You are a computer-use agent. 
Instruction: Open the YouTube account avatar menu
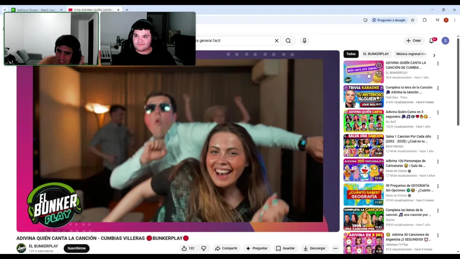[x=445, y=41]
